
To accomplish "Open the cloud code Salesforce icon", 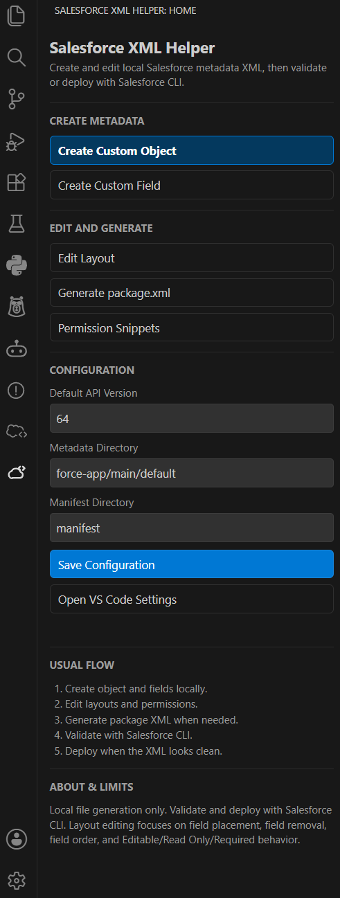I will click(x=16, y=432).
